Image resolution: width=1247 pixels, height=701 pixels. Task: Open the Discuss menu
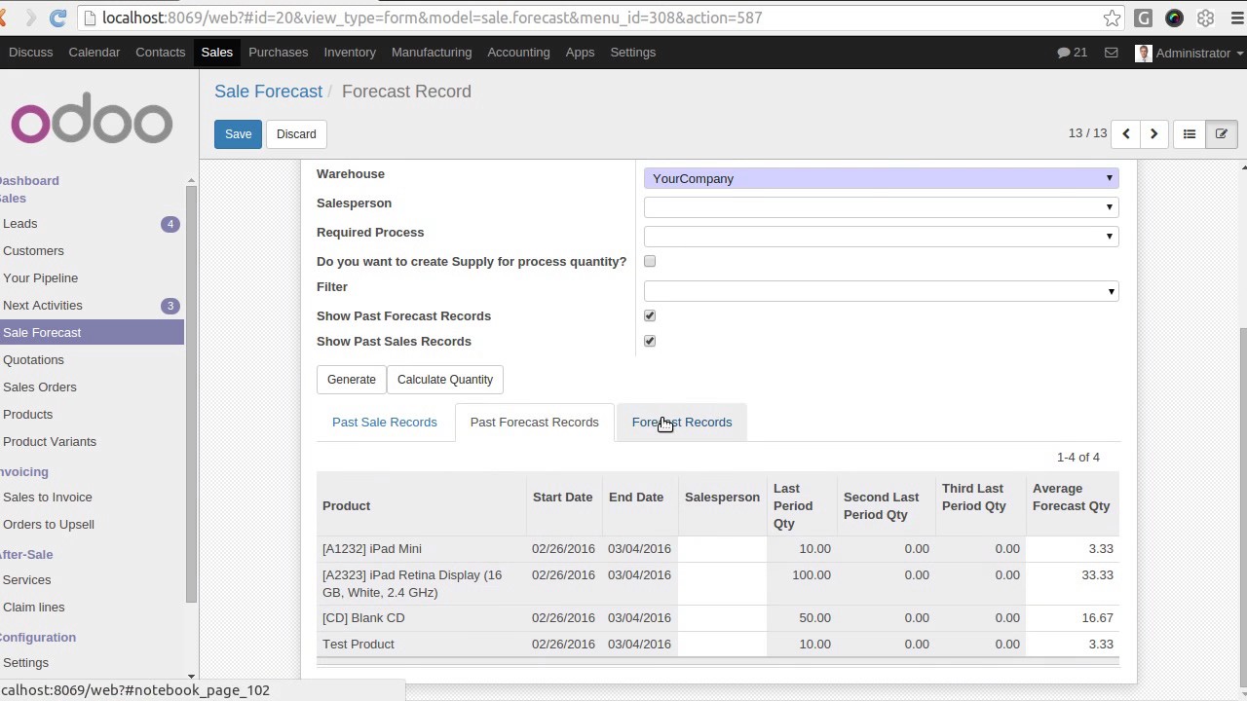click(31, 53)
